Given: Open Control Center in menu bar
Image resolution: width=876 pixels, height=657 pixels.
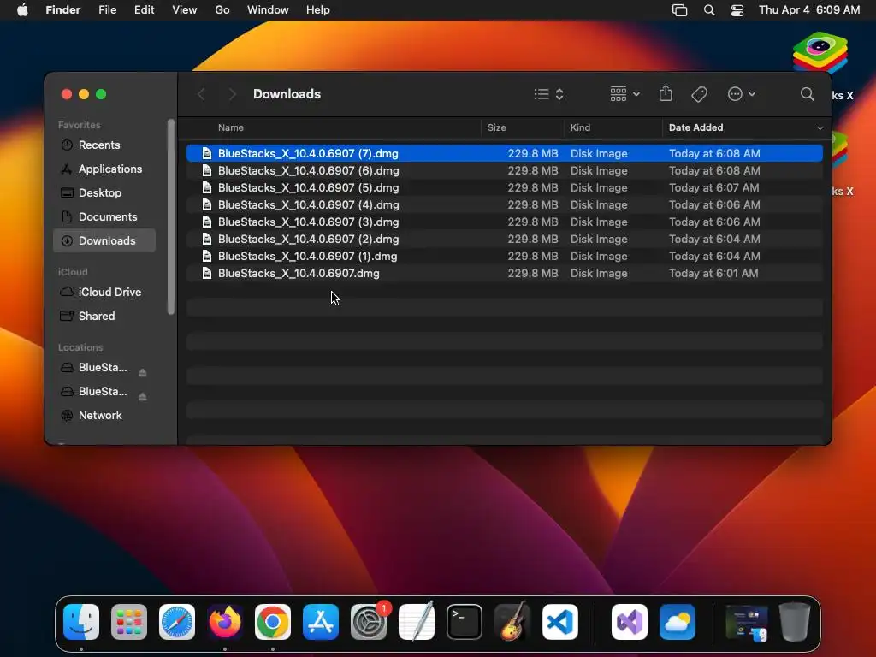Looking at the screenshot, I should (737, 10).
